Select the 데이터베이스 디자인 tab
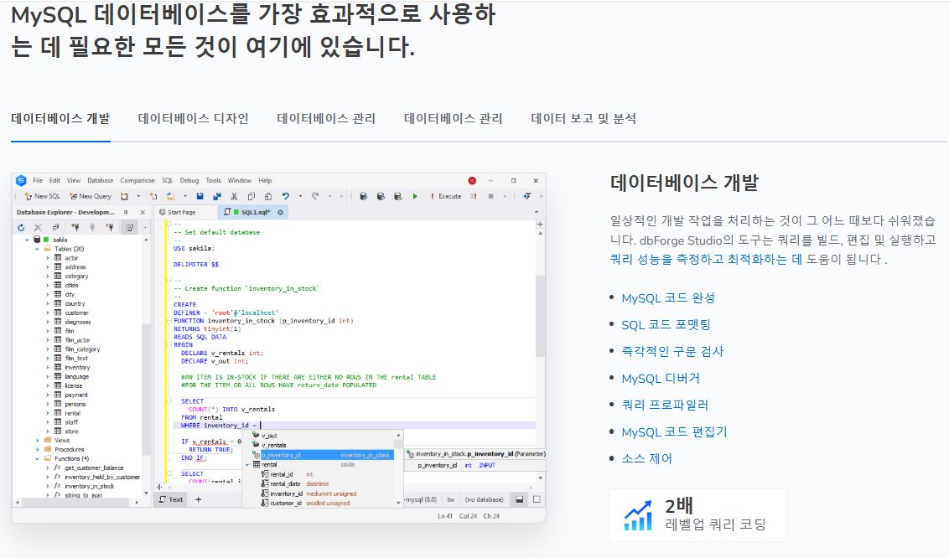949x558 pixels. pyautogui.click(x=193, y=118)
